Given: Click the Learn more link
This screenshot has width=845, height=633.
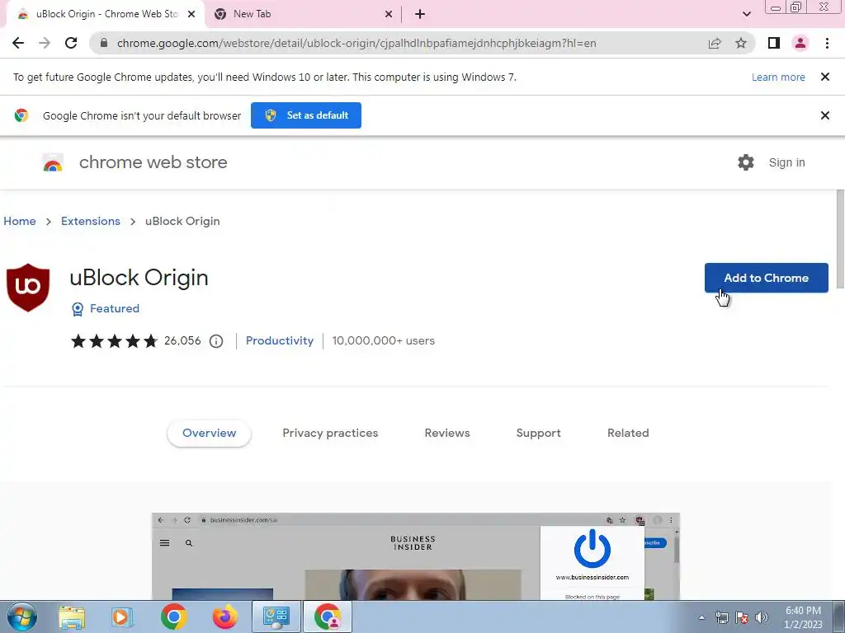Looking at the screenshot, I should click(x=778, y=77).
